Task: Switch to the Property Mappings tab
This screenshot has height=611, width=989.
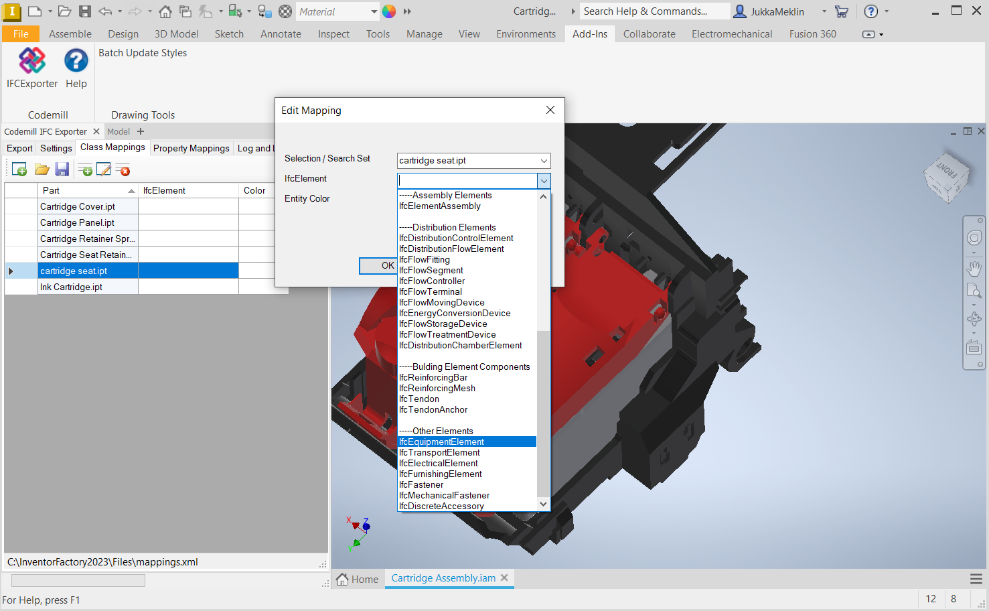Action: pos(191,148)
